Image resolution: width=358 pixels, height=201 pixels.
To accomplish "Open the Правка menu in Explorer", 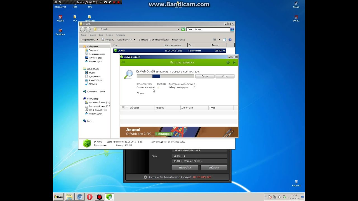I will (92, 35).
